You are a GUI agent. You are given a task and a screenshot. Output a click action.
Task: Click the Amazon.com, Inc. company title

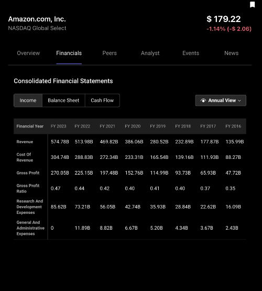pos(37,19)
